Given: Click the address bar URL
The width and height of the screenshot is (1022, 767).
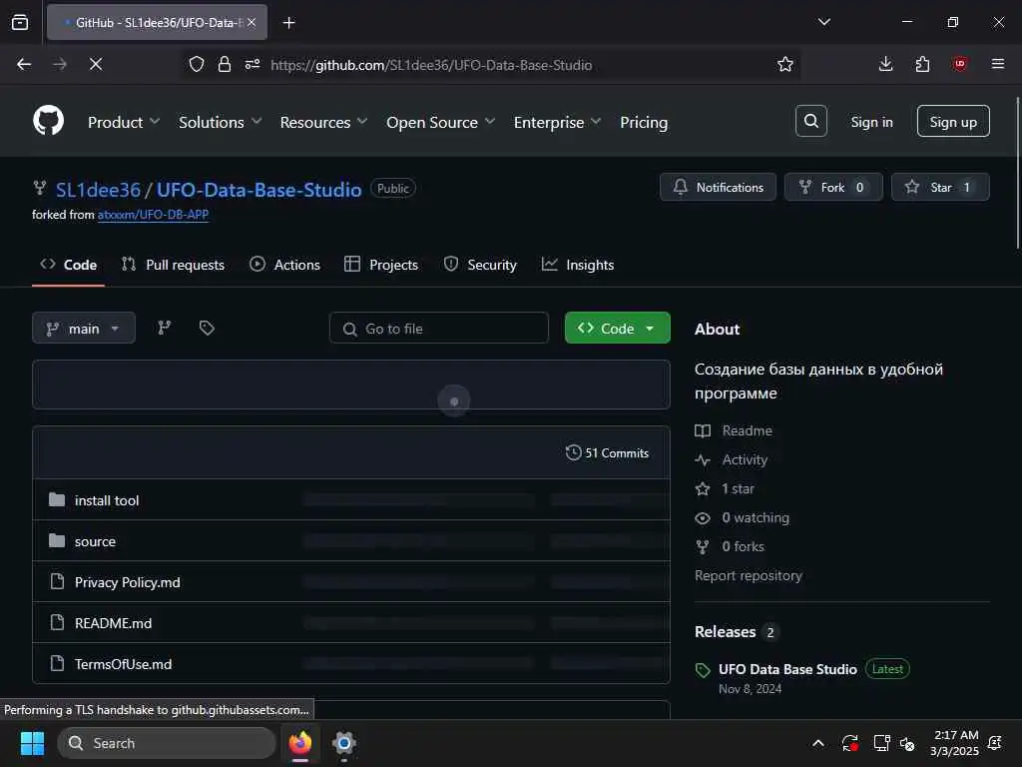Looking at the screenshot, I should 431,65.
